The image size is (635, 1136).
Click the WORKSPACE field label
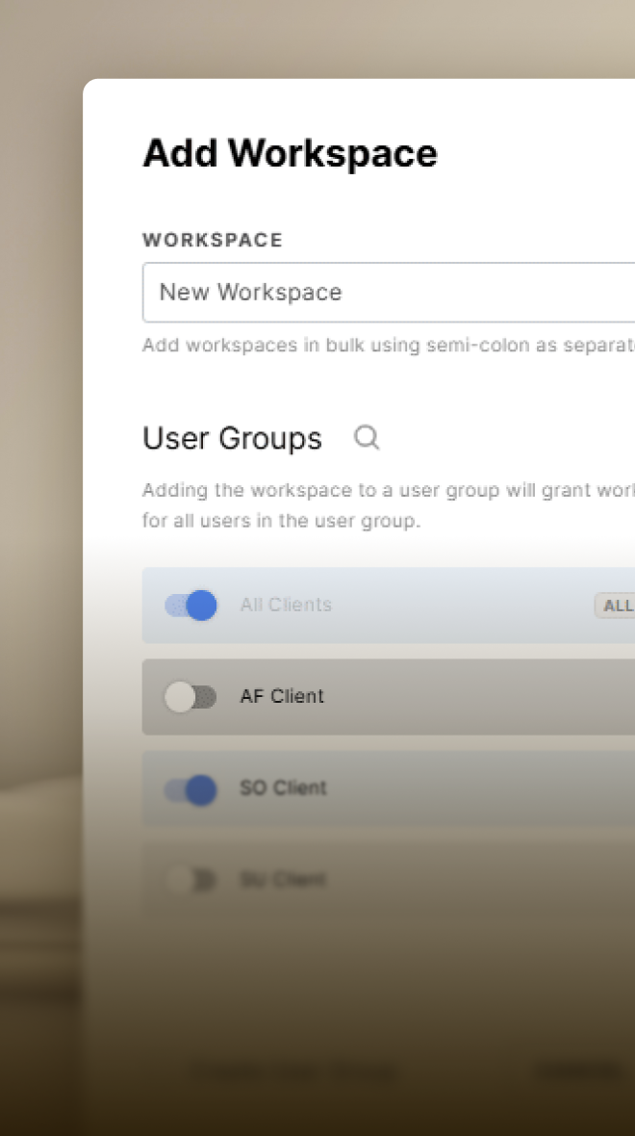(x=213, y=240)
